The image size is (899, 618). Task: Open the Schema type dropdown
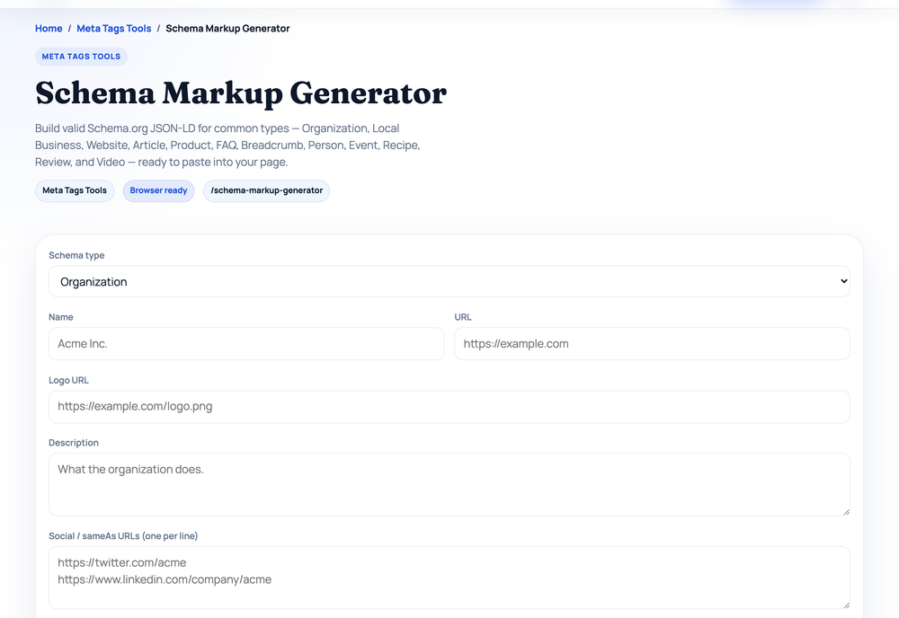[449, 281]
